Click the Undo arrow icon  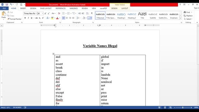pos(11,5)
